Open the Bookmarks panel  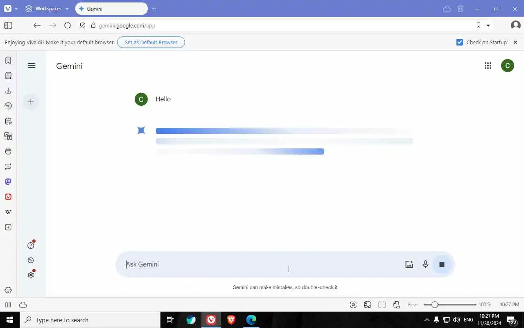(8, 60)
